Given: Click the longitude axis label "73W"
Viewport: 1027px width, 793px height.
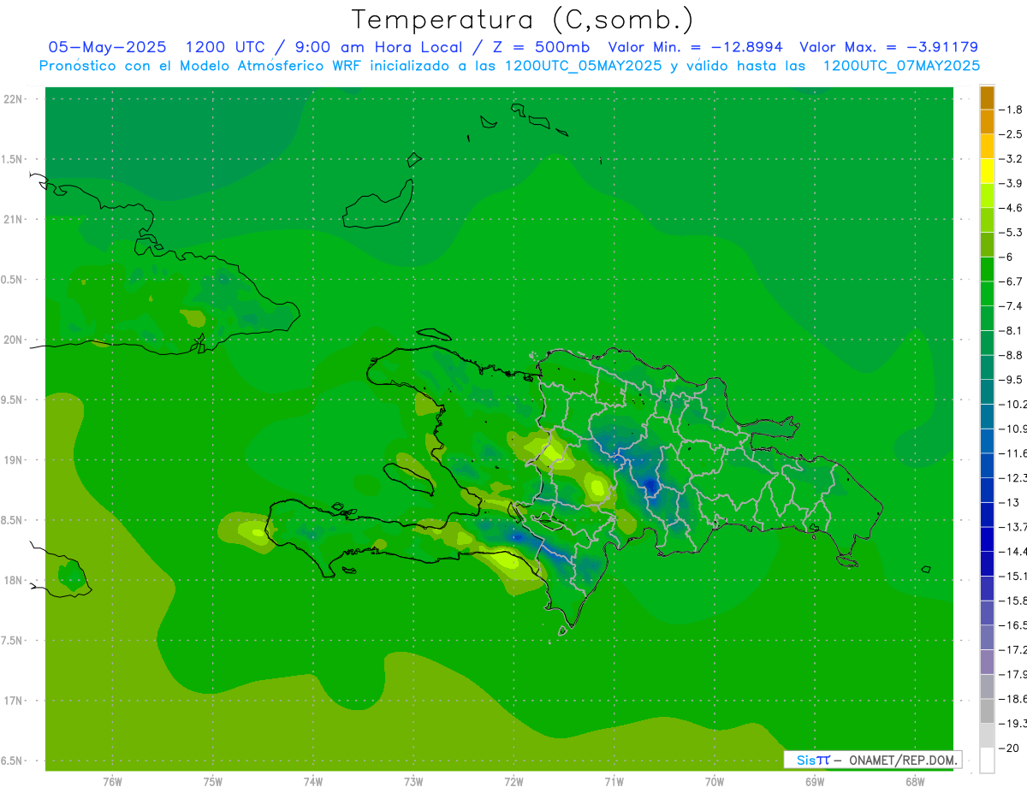Looking at the screenshot, I should [413, 781].
